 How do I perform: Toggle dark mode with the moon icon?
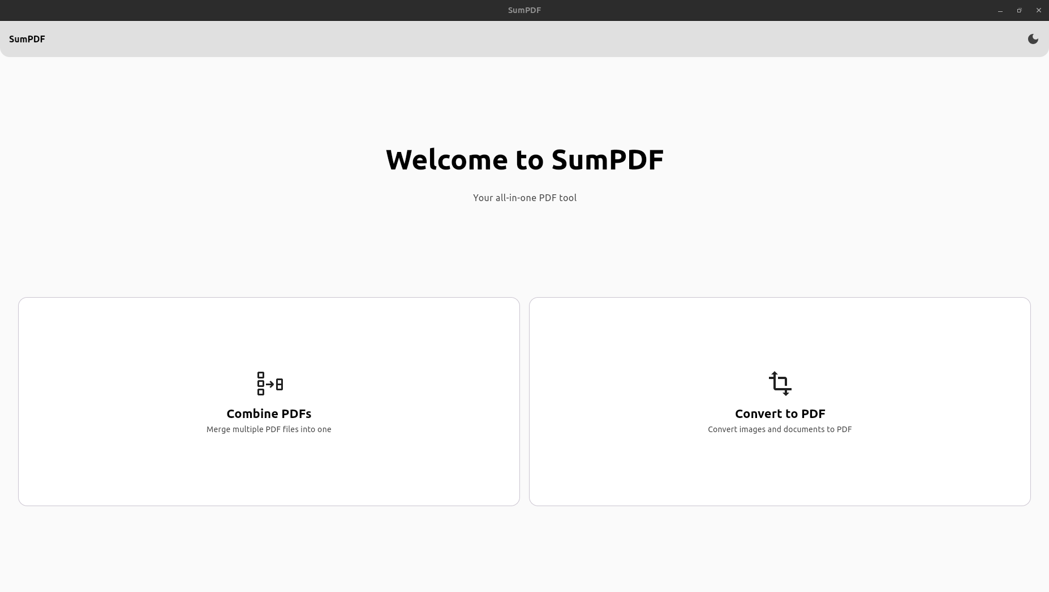[1033, 39]
